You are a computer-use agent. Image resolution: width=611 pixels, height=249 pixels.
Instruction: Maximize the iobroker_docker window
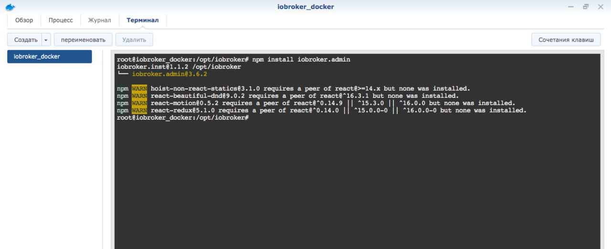tap(586, 7)
